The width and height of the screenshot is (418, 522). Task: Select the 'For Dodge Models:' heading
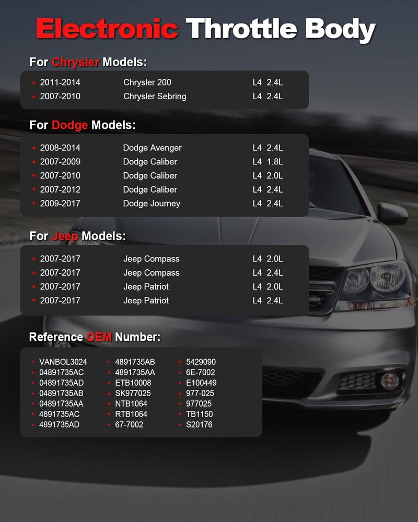(x=83, y=125)
